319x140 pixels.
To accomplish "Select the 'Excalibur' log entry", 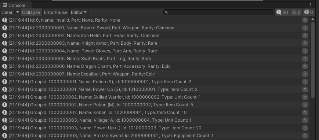I will click(x=155, y=74).
